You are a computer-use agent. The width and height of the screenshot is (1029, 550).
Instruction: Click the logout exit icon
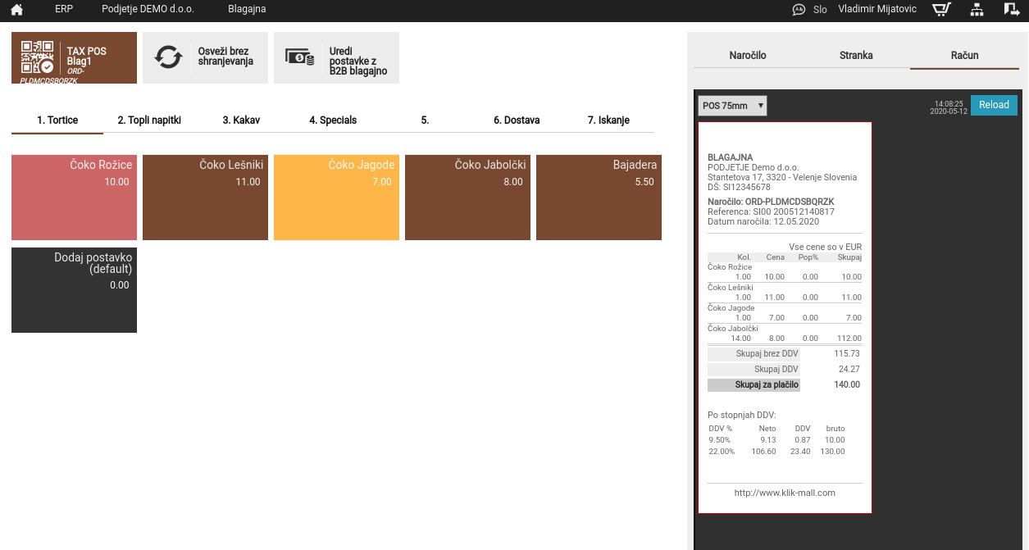[1011, 10]
